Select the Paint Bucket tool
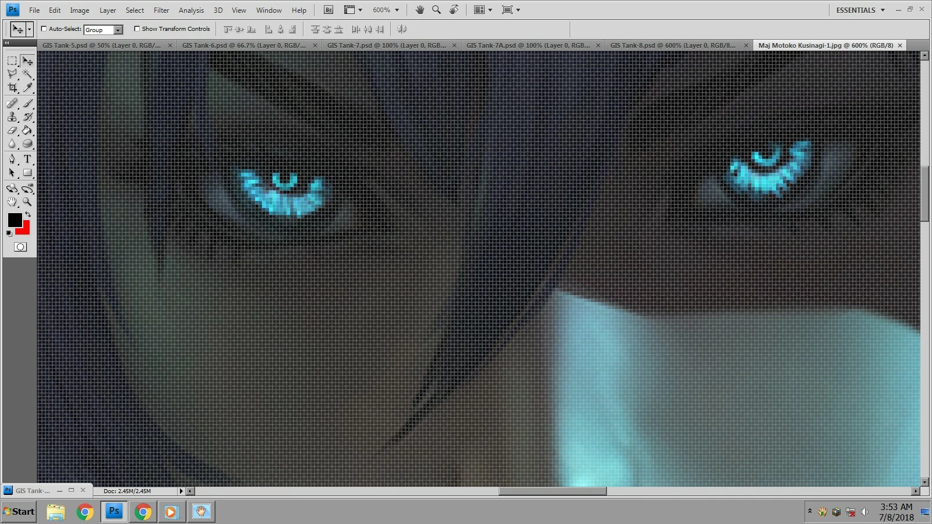Image resolution: width=932 pixels, height=524 pixels. [x=27, y=130]
